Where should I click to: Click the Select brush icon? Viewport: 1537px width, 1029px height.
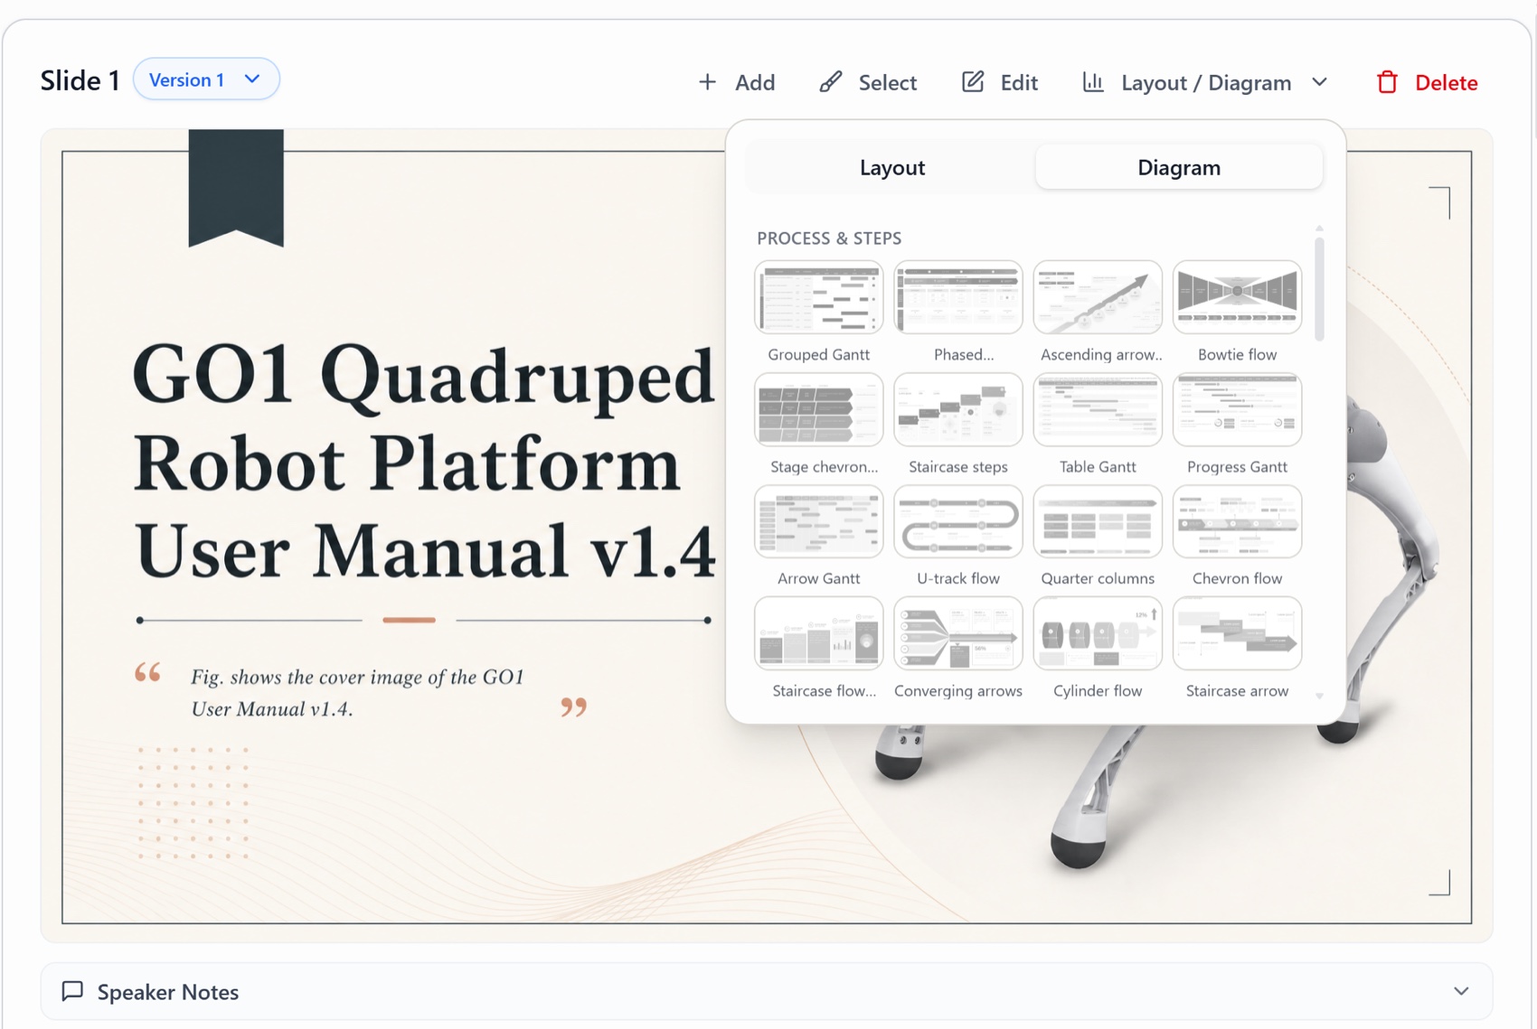click(x=830, y=82)
